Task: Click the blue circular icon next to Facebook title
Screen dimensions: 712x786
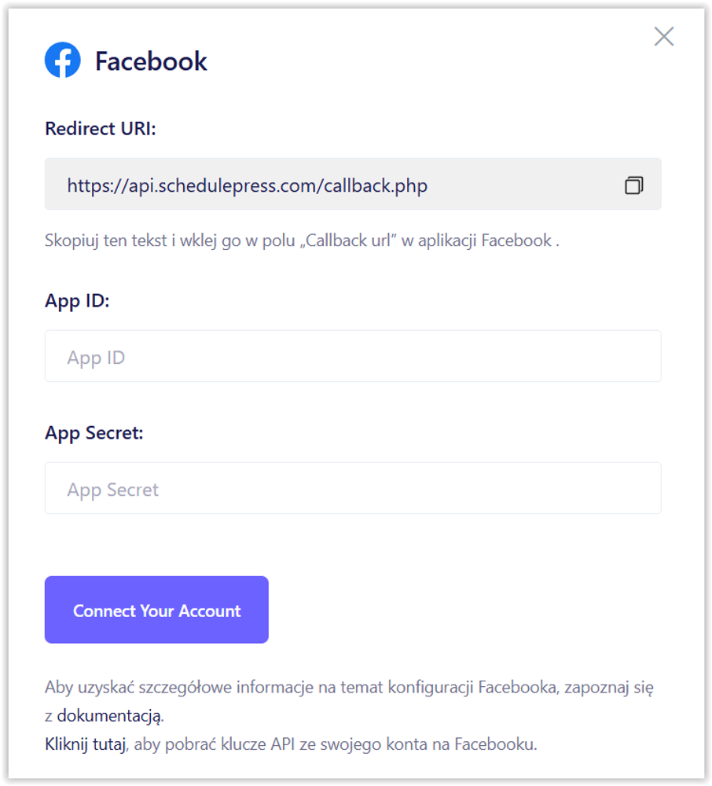Action: tap(64, 60)
